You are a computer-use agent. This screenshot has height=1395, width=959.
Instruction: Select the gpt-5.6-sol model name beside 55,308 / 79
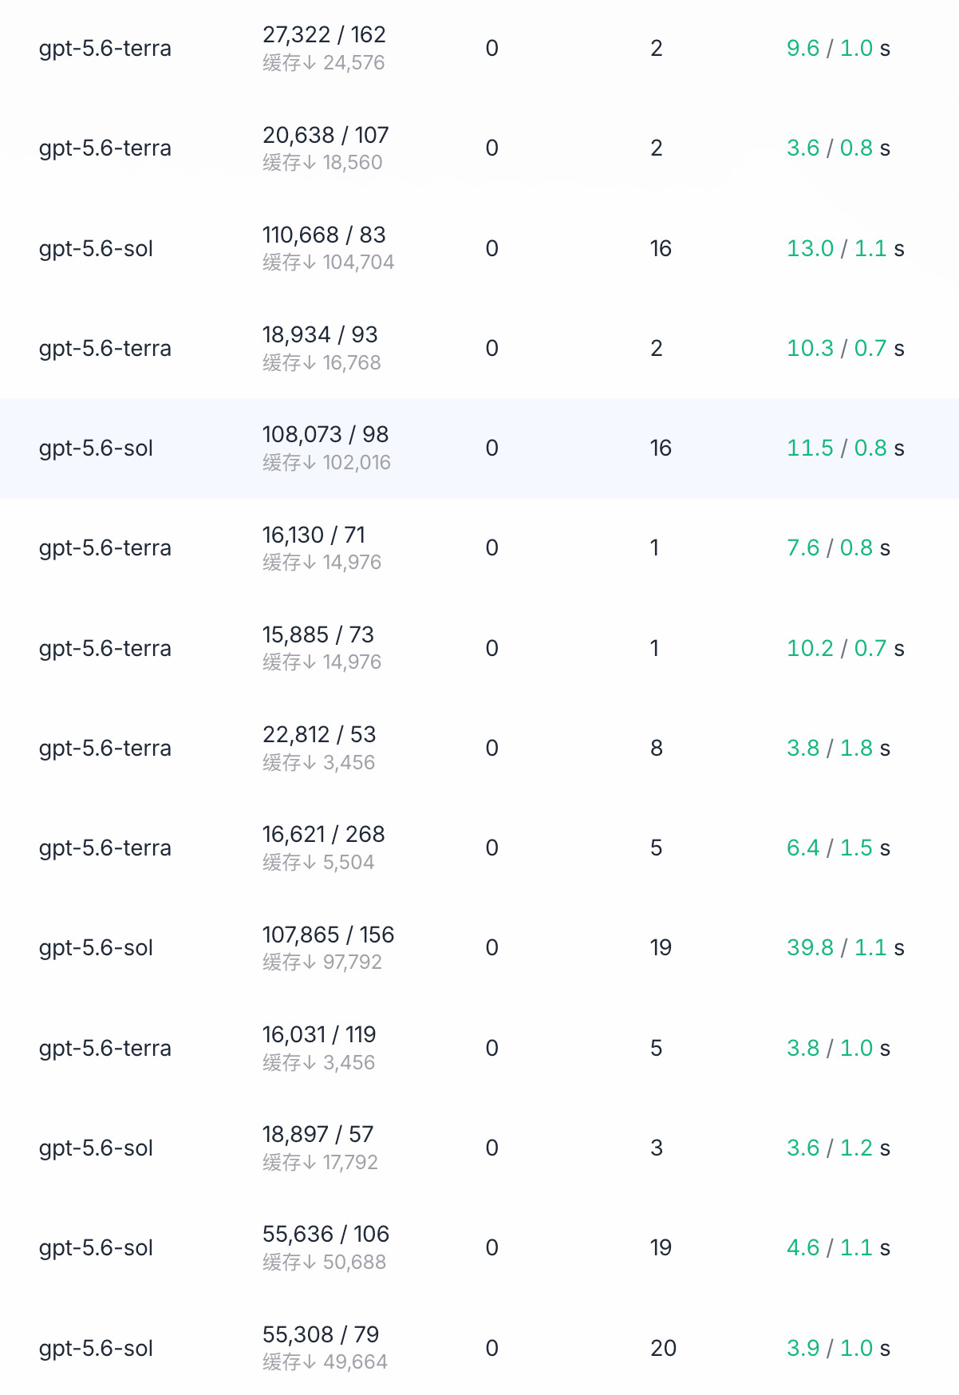96,1348
